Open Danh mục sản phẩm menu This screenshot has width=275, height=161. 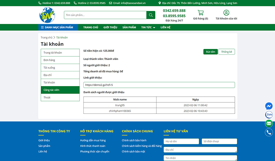coord(58,27)
